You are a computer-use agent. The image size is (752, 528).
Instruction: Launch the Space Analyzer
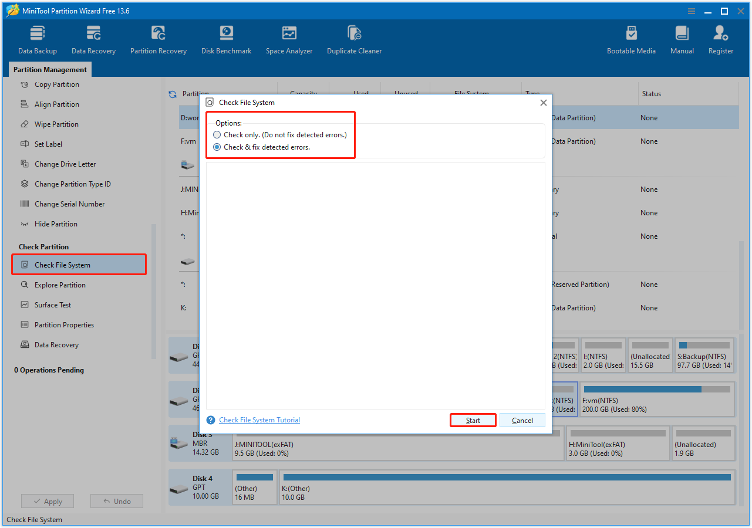[289, 38]
